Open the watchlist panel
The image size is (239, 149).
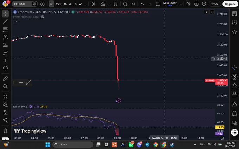[234, 14]
